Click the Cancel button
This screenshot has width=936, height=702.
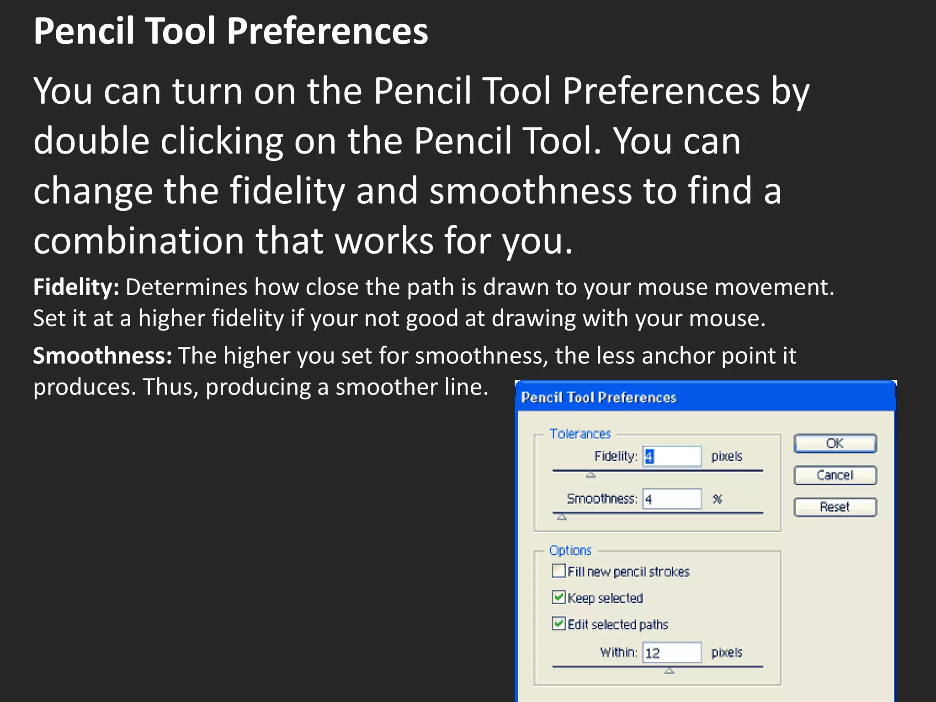835,475
